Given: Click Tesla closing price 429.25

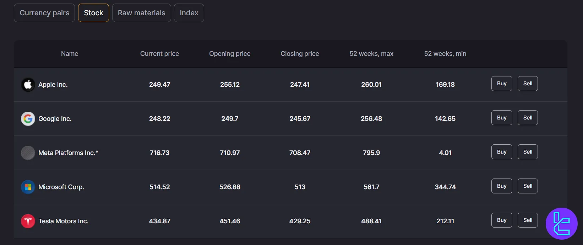Looking at the screenshot, I should point(300,221).
